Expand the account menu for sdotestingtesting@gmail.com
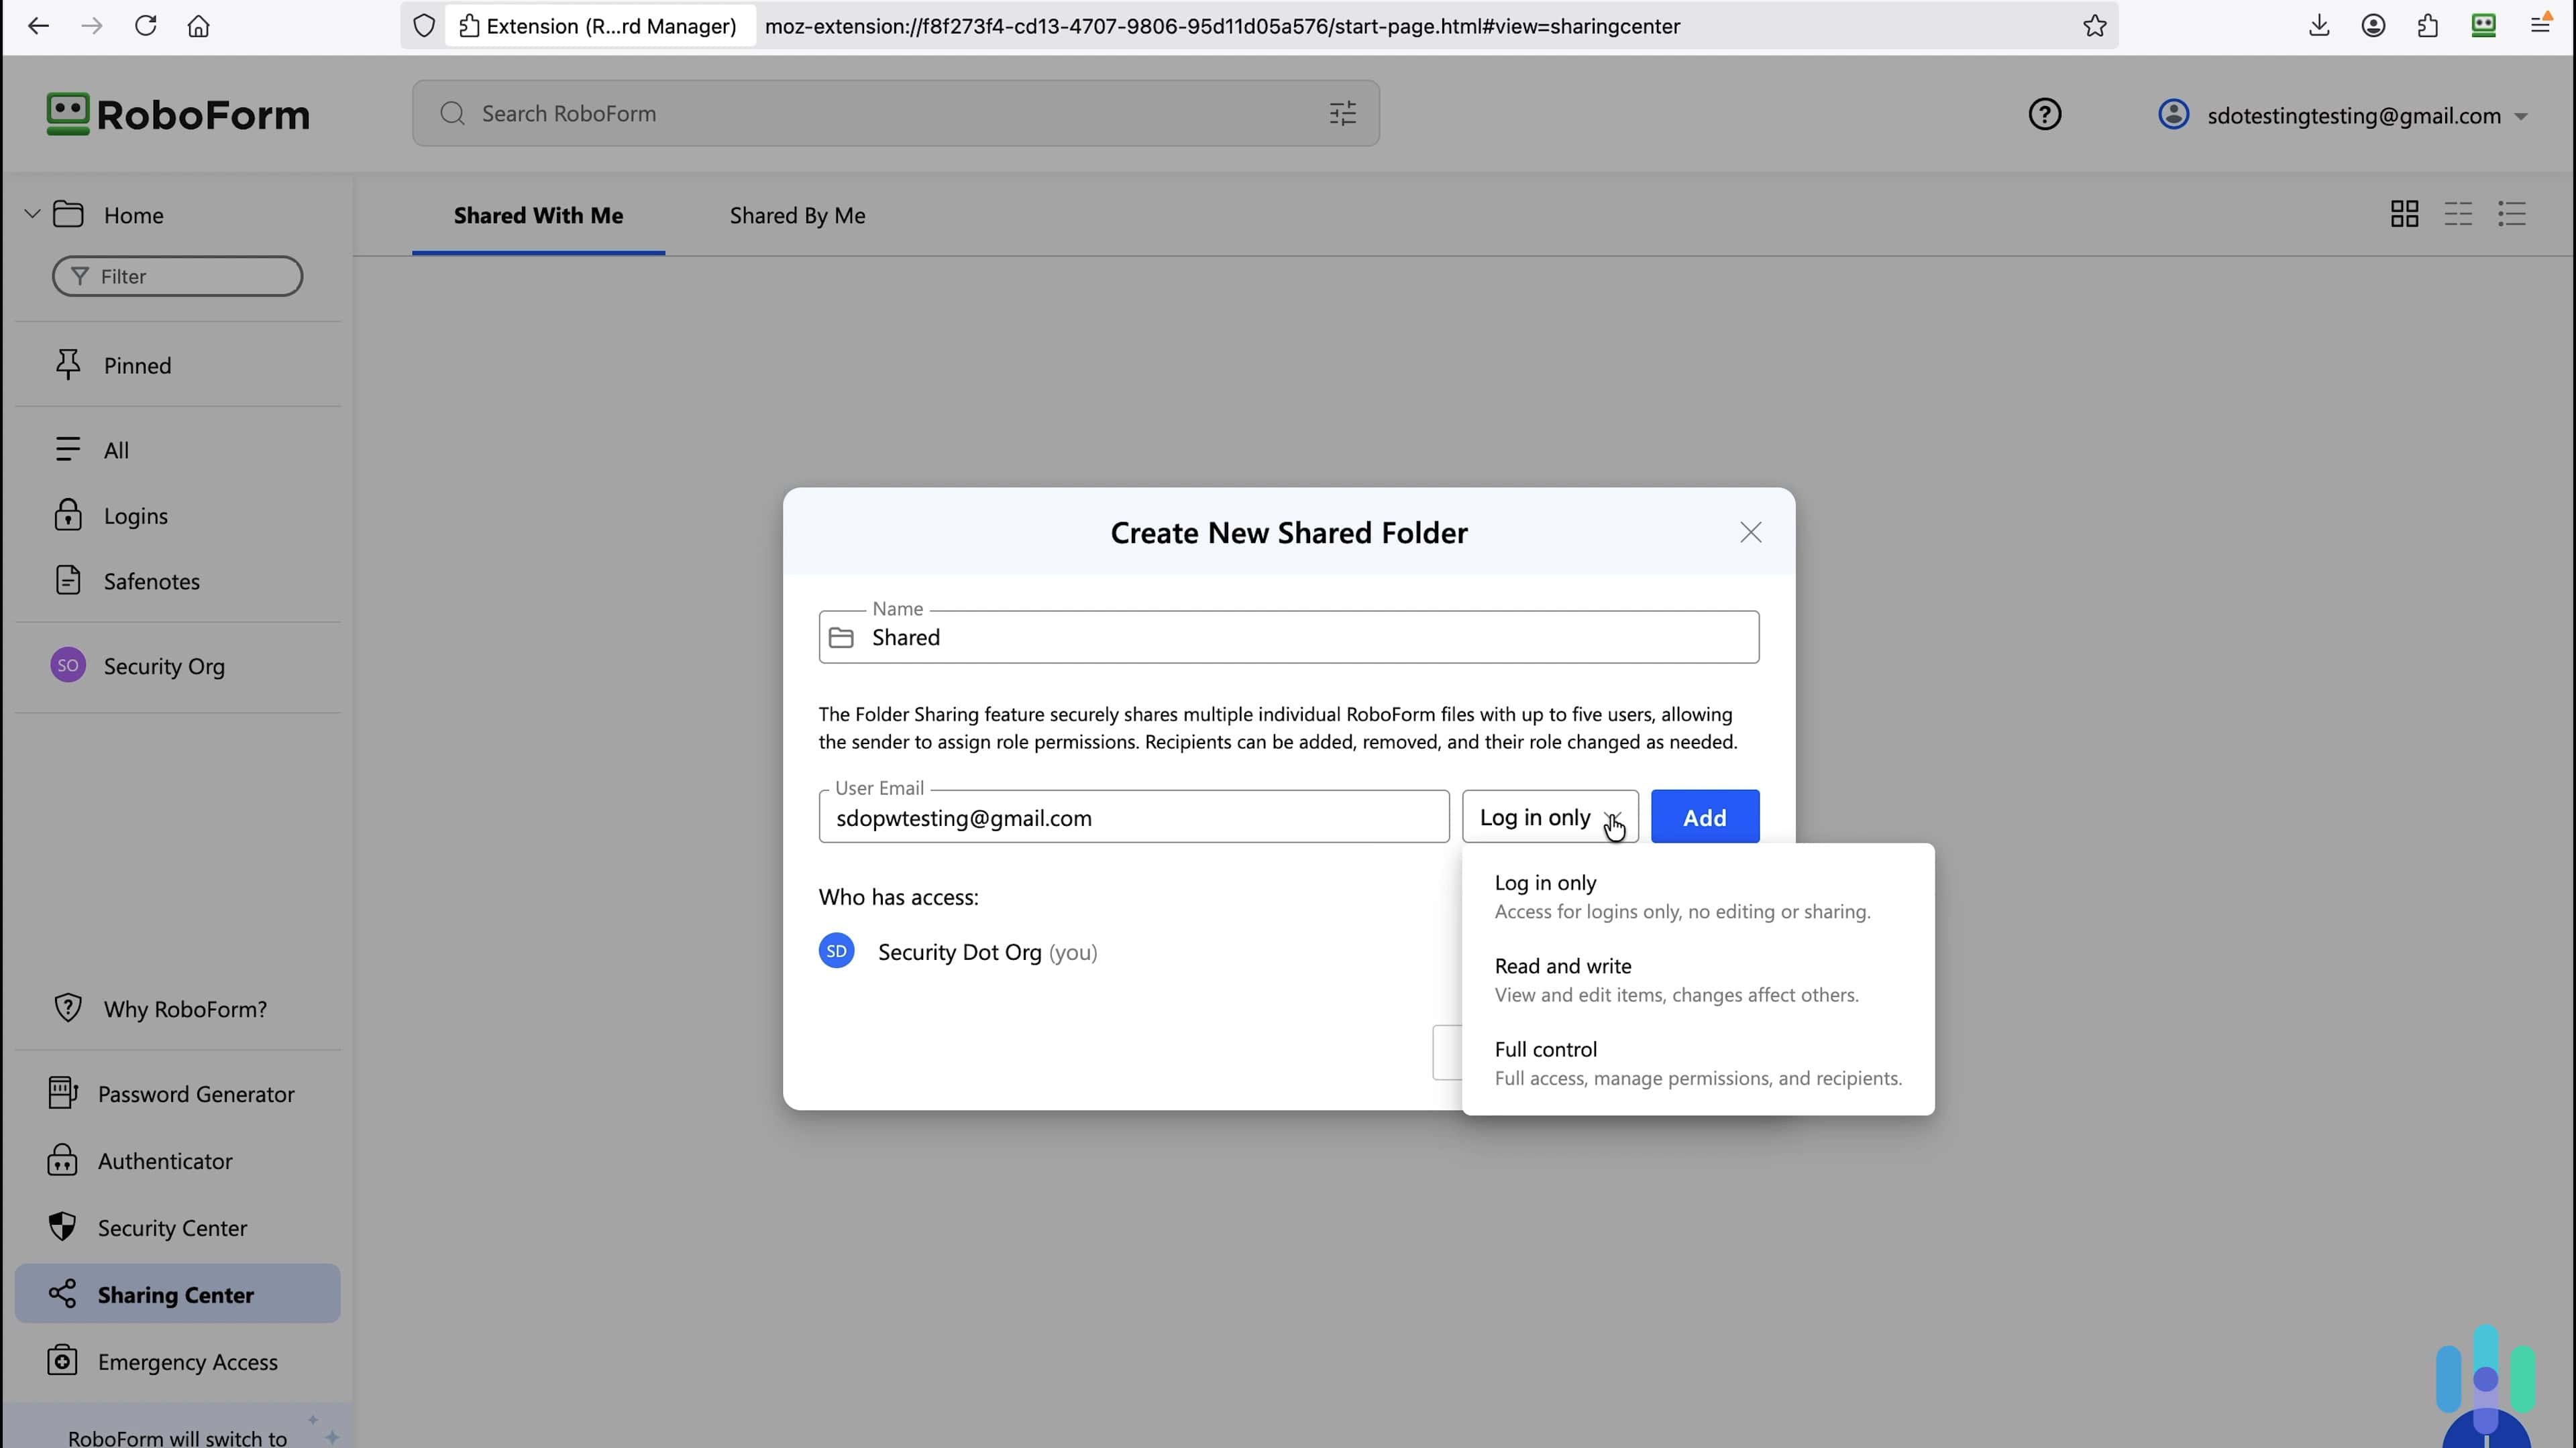 click(2522, 116)
